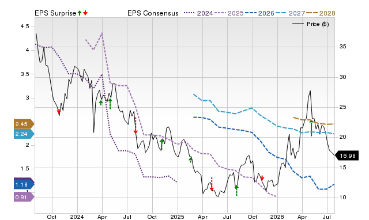Click the 3.5 label on the EPS axis
This screenshot has height=220, width=369.
(25, 74)
